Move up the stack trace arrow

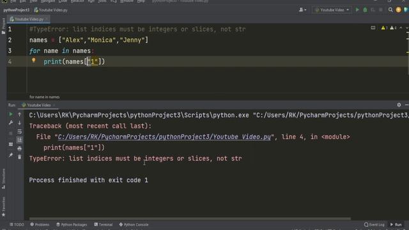coord(20,114)
